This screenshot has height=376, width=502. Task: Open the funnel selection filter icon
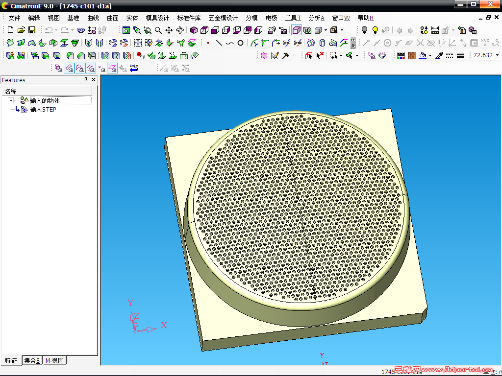click(382, 56)
